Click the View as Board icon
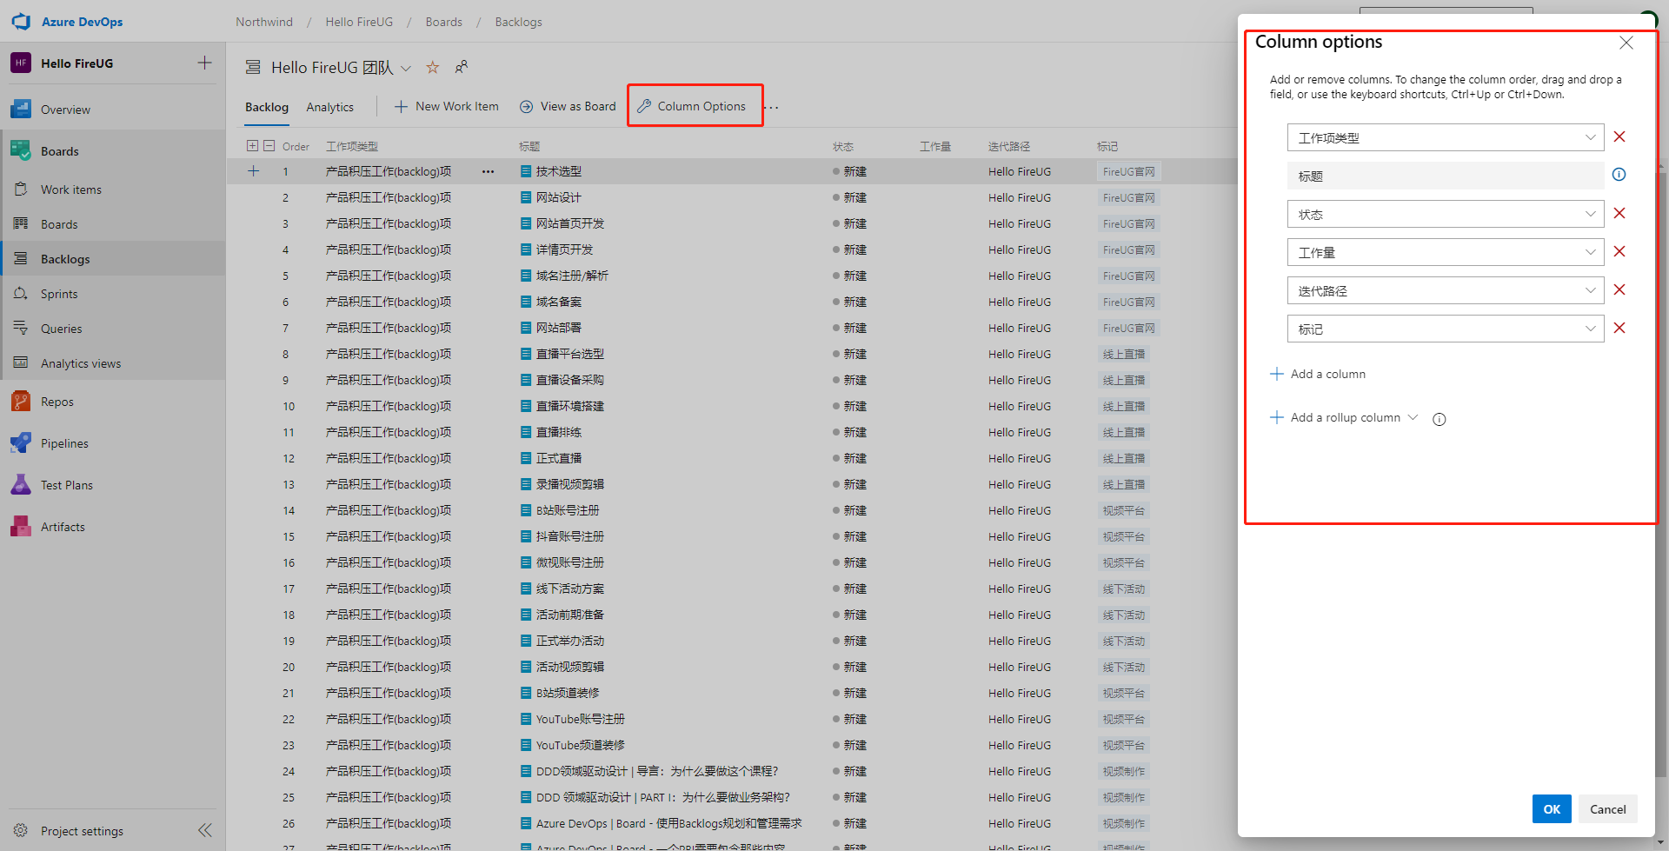 526,106
